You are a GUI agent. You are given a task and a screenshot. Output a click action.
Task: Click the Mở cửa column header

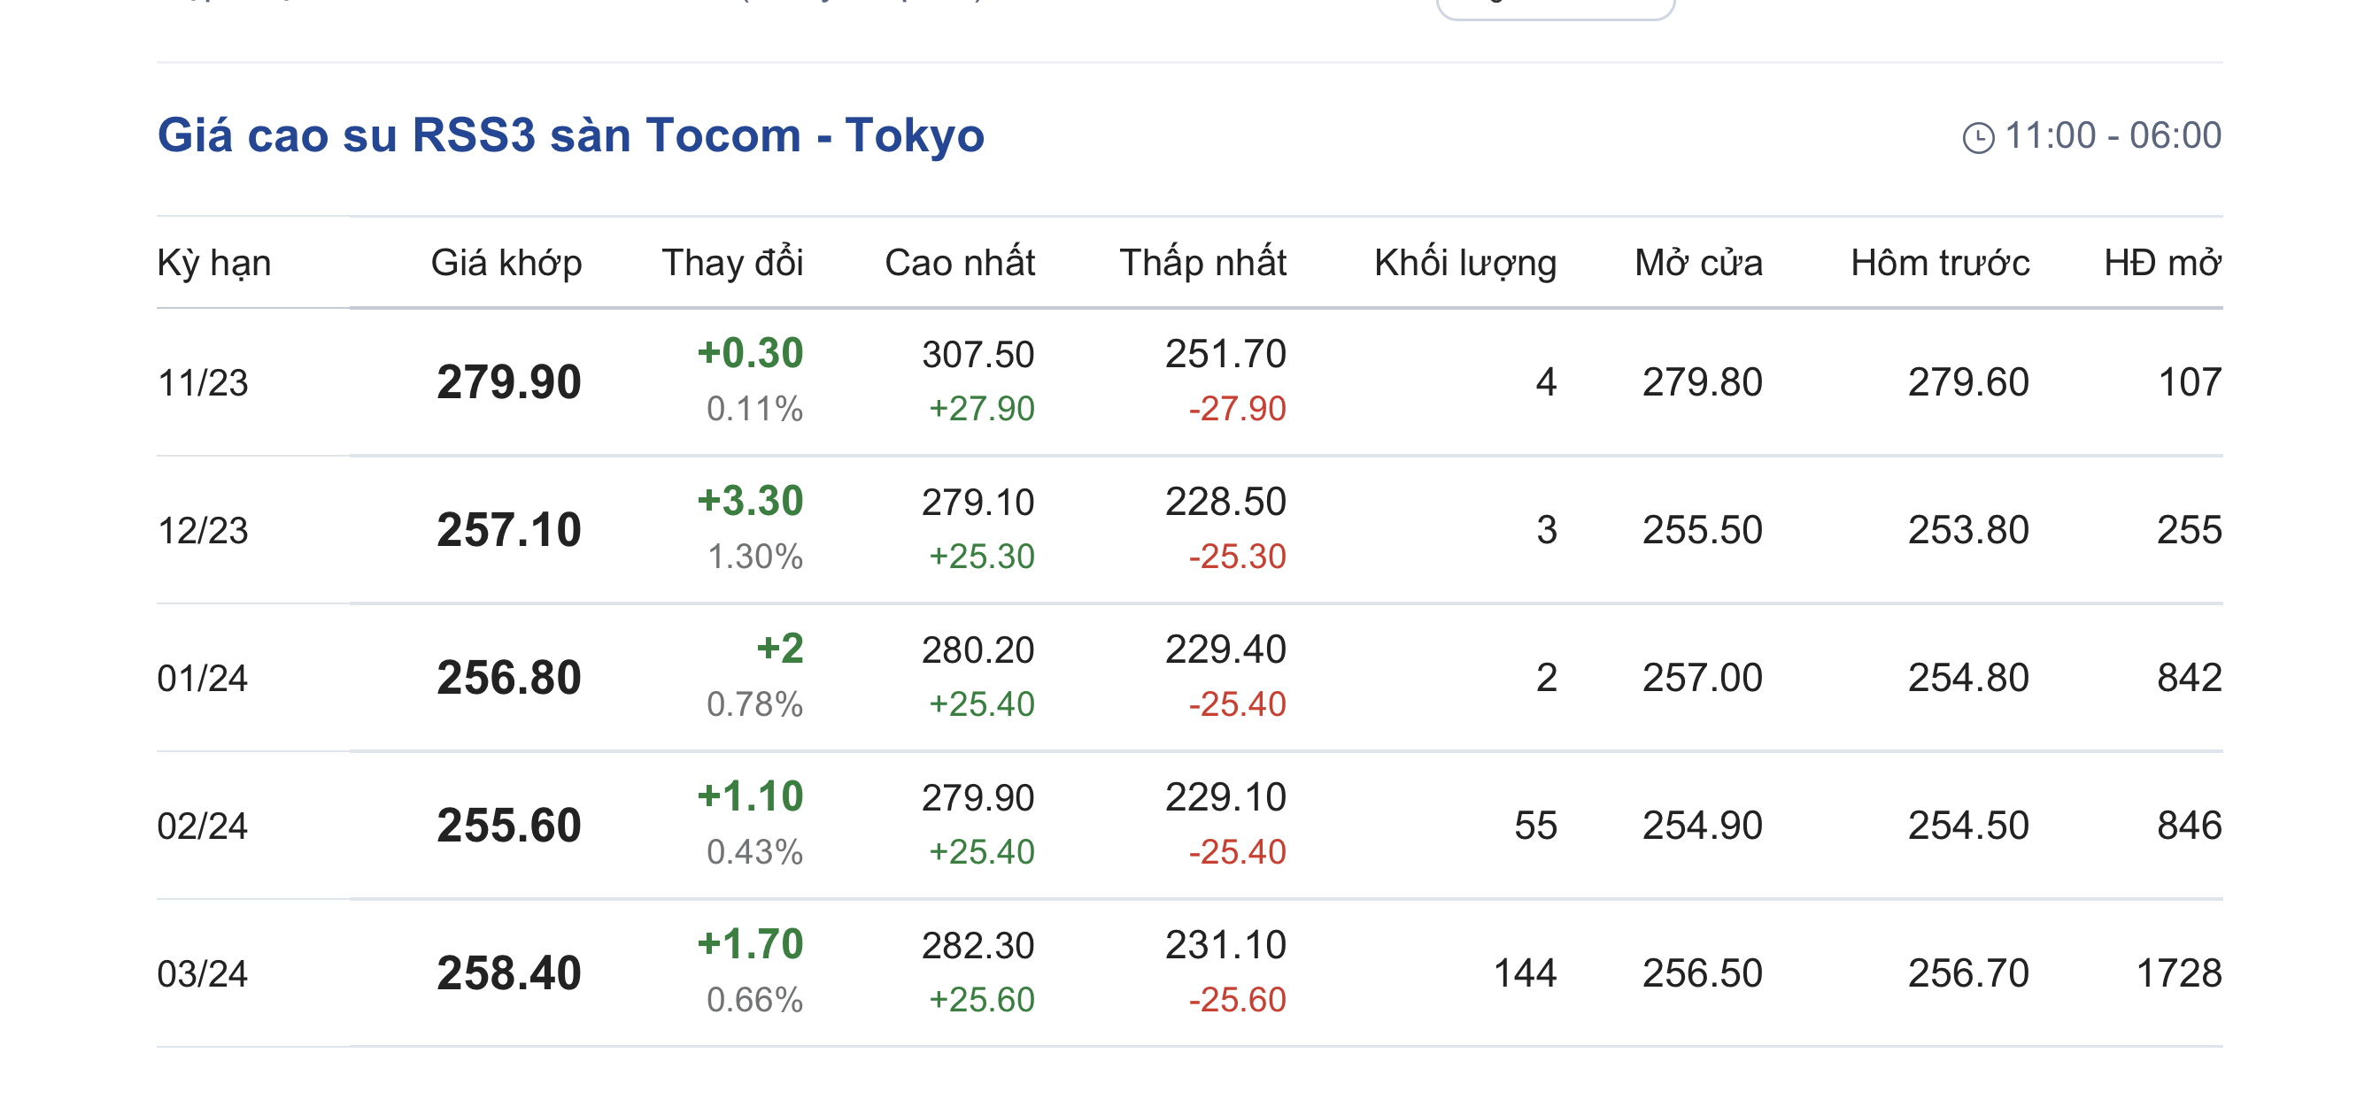[1698, 263]
